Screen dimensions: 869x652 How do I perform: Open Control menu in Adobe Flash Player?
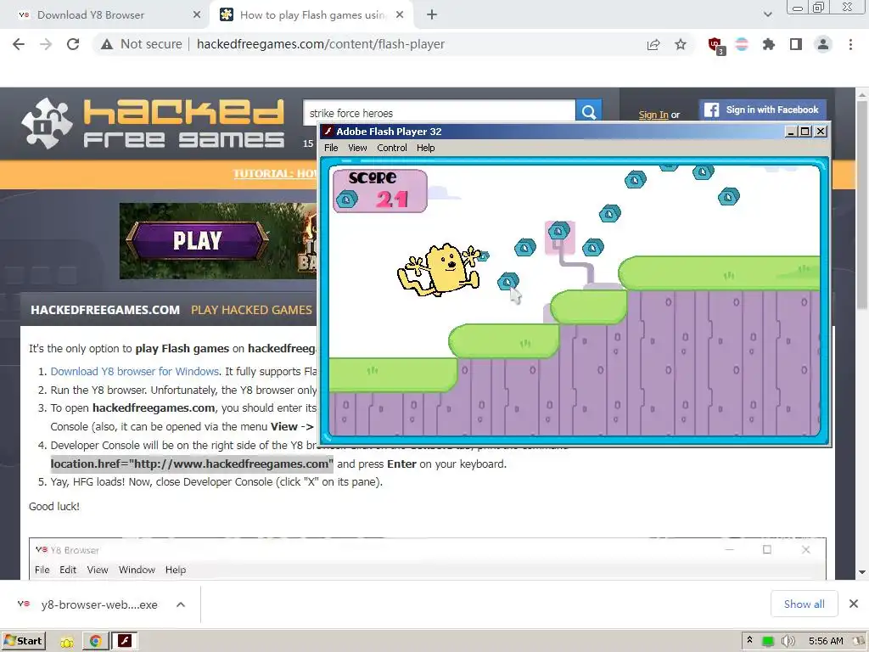pyautogui.click(x=392, y=148)
